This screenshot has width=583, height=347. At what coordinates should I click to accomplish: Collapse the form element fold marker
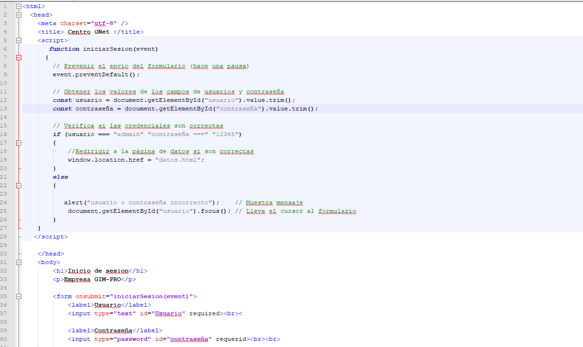19,296
